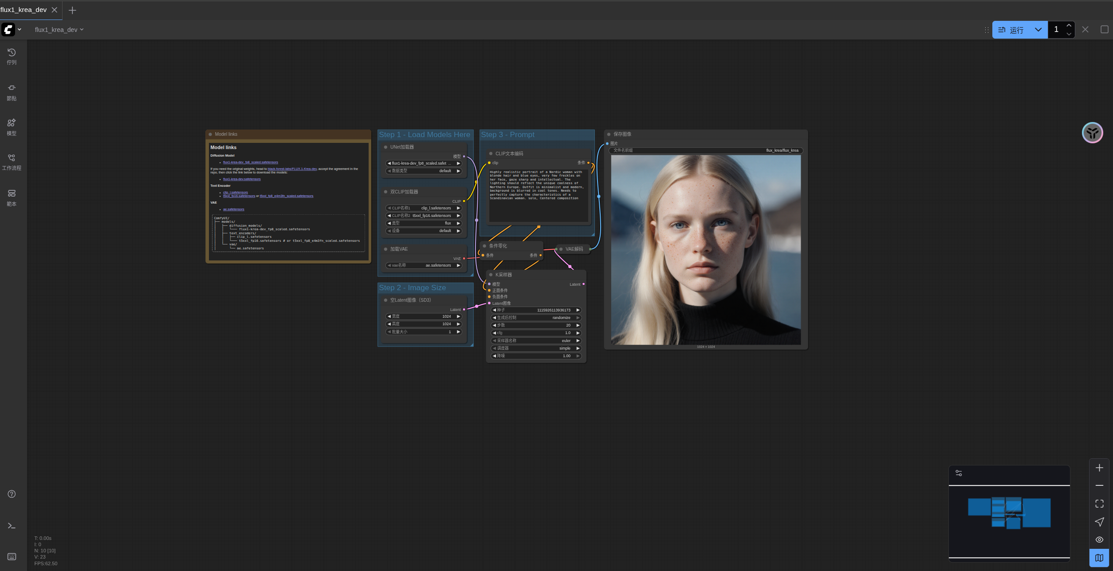This screenshot has height=571, width=1113.
Task: Fit the workflow to view
Action: 1099,504
